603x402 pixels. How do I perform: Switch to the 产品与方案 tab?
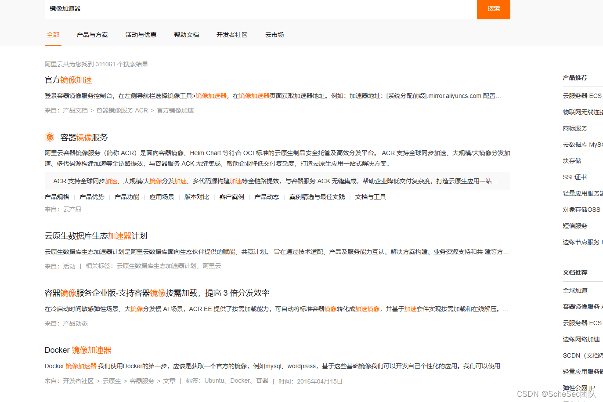pos(92,35)
